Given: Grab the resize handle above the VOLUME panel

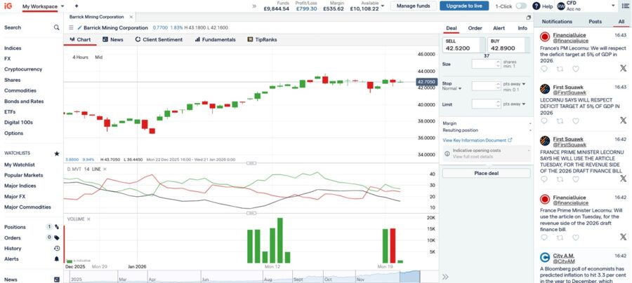Looking at the screenshot, I should (x=251, y=213).
